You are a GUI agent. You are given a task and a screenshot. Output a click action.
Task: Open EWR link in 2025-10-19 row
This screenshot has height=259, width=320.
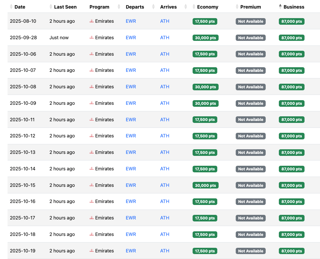131,251
